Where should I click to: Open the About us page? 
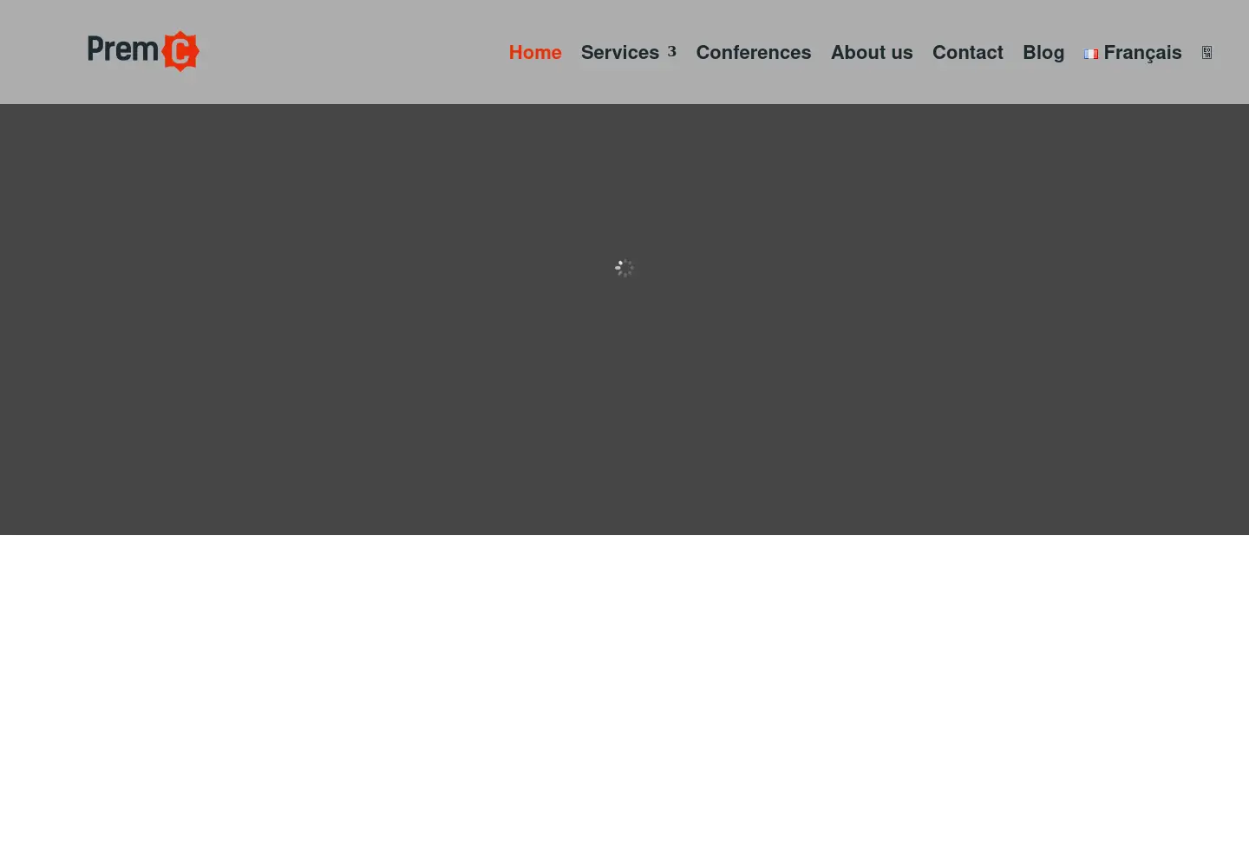pyautogui.click(x=872, y=53)
